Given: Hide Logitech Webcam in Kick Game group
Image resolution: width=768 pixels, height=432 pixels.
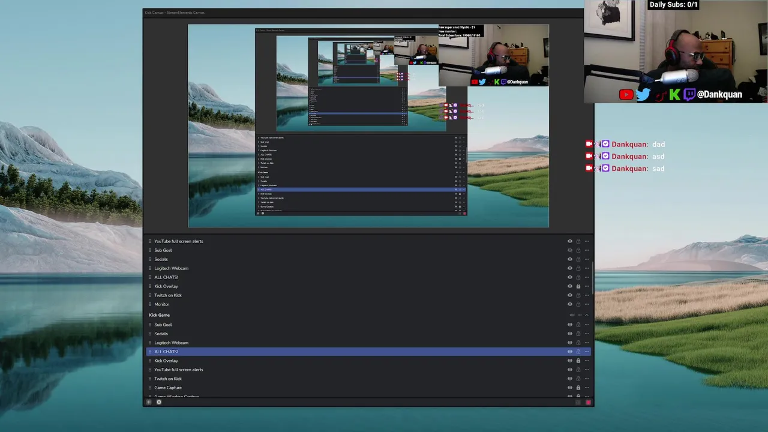Looking at the screenshot, I should click(570, 343).
